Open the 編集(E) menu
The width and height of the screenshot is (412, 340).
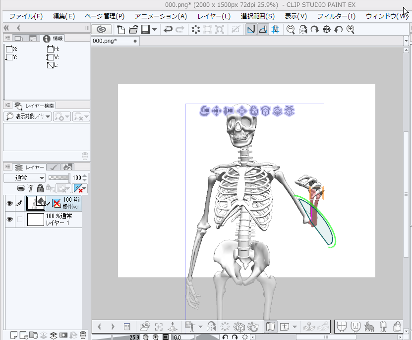[64, 16]
